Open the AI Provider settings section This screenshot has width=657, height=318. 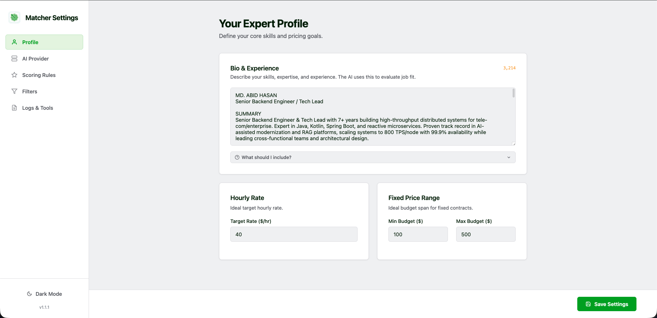click(35, 58)
